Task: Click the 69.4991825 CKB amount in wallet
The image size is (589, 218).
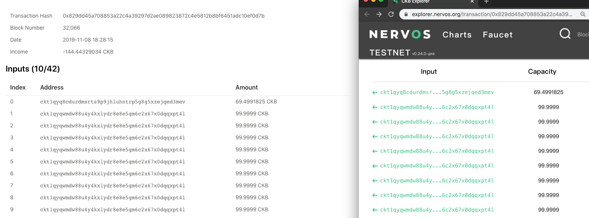Action: tap(256, 102)
